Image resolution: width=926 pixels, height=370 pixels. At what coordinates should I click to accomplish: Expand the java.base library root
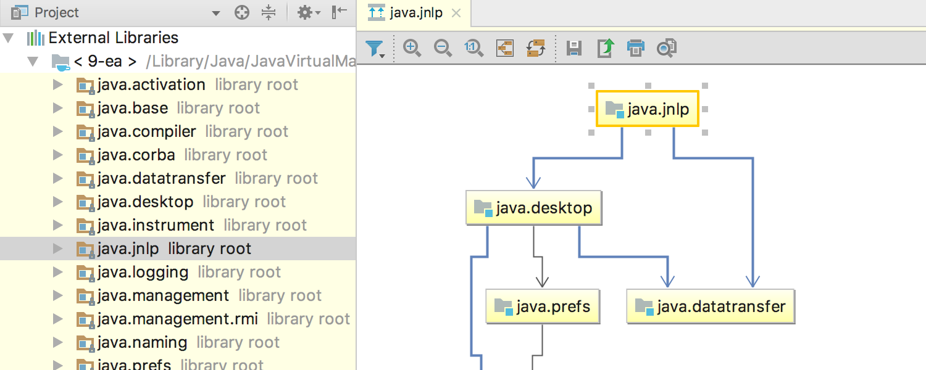[x=58, y=108]
